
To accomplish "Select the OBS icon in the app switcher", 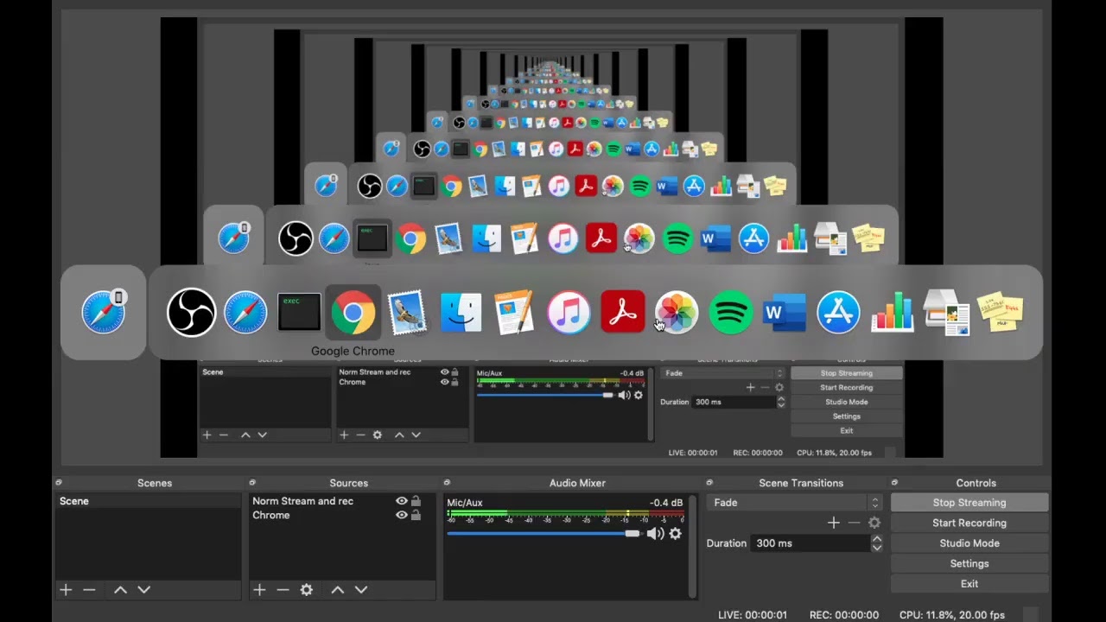I will tap(191, 312).
